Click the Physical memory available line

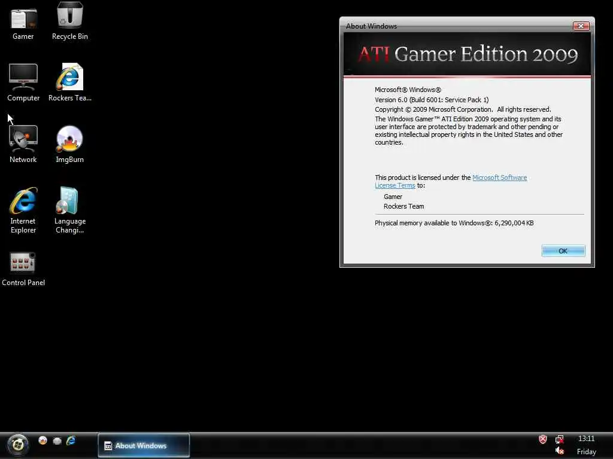pyautogui.click(x=454, y=223)
